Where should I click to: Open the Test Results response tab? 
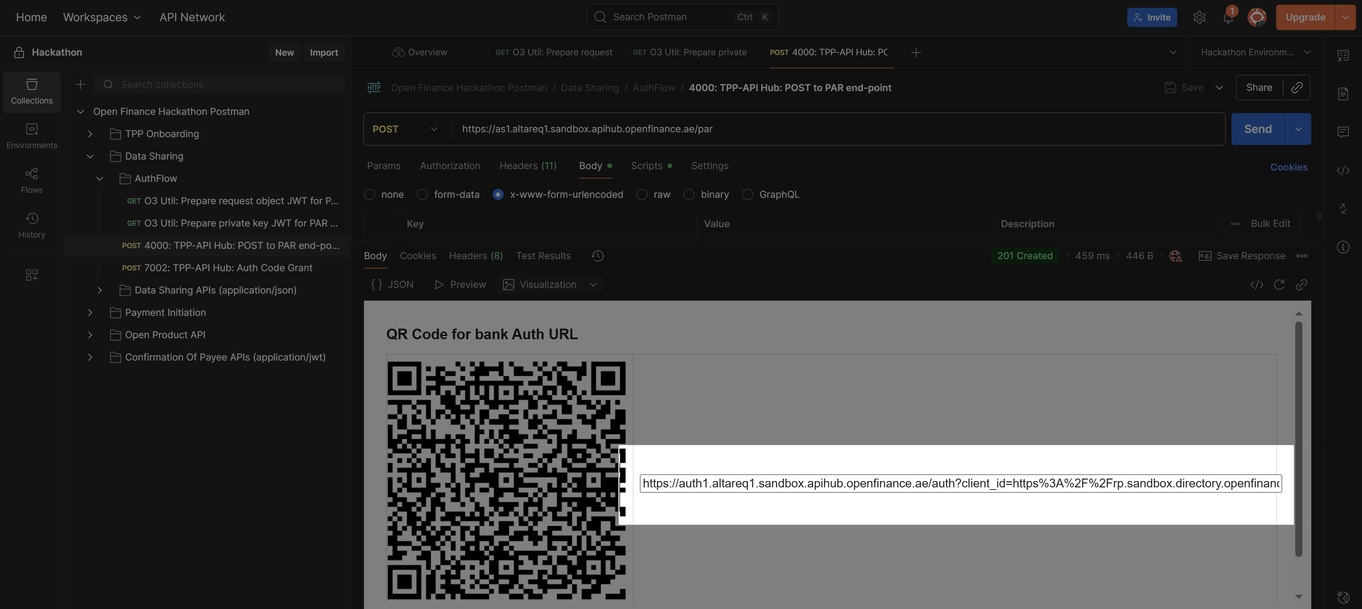tap(543, 256)
